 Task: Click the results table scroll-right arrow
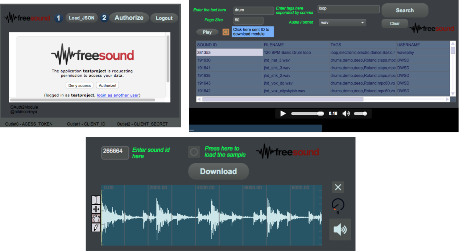(448, 99)
